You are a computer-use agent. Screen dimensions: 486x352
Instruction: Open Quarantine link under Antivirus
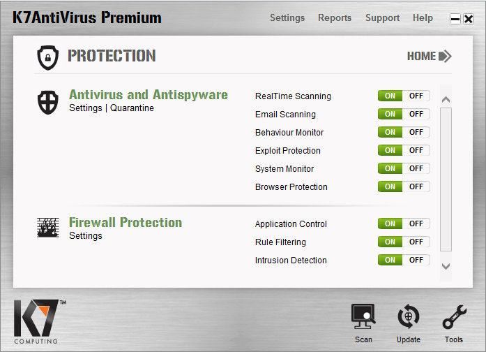(x=132, y=108)
